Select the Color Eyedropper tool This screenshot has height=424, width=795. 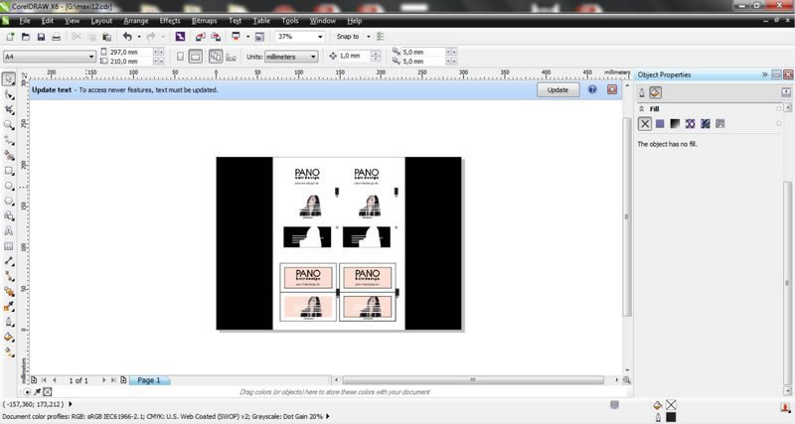coord(9,307)
